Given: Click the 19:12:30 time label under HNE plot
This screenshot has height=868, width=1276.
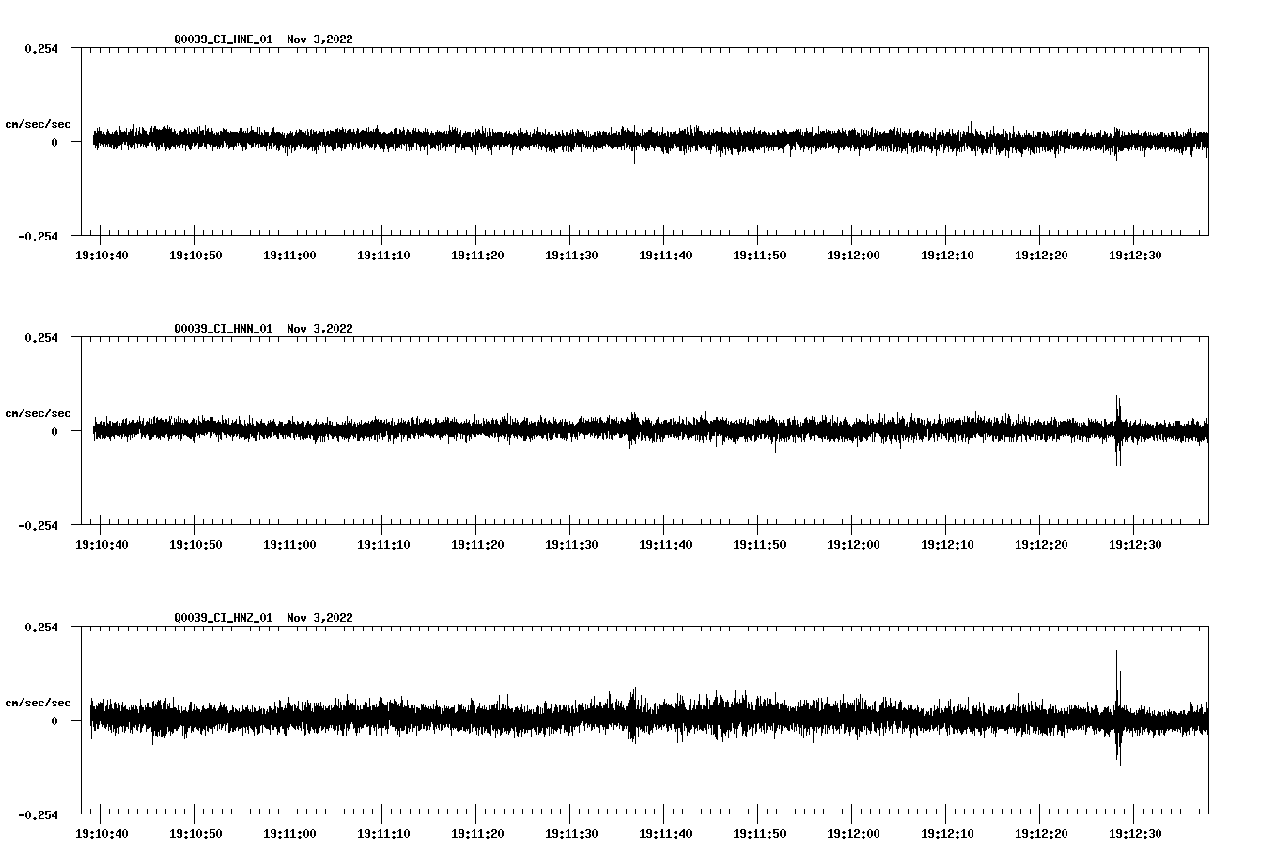Looking at the screenshot, I should pyautogui.click(x=1135, y=256).
